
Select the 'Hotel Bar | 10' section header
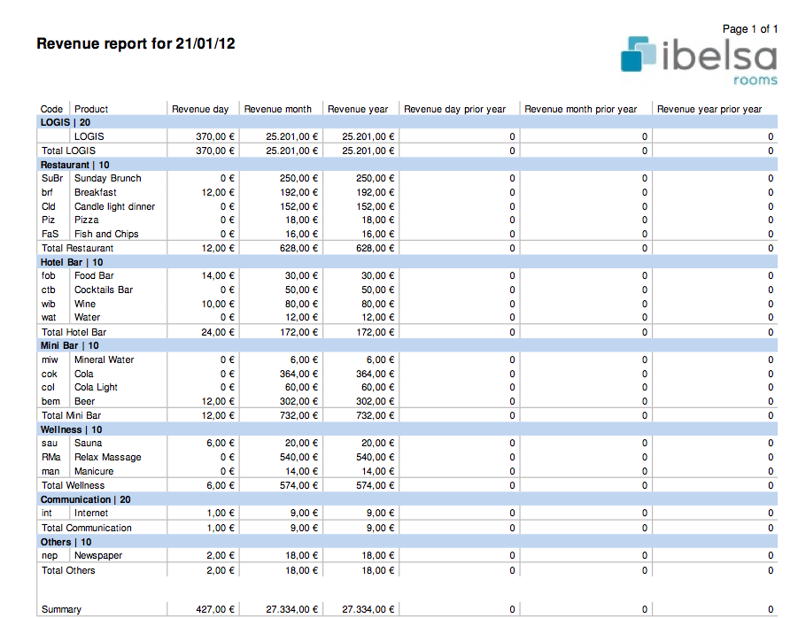[x=72, y=262]
